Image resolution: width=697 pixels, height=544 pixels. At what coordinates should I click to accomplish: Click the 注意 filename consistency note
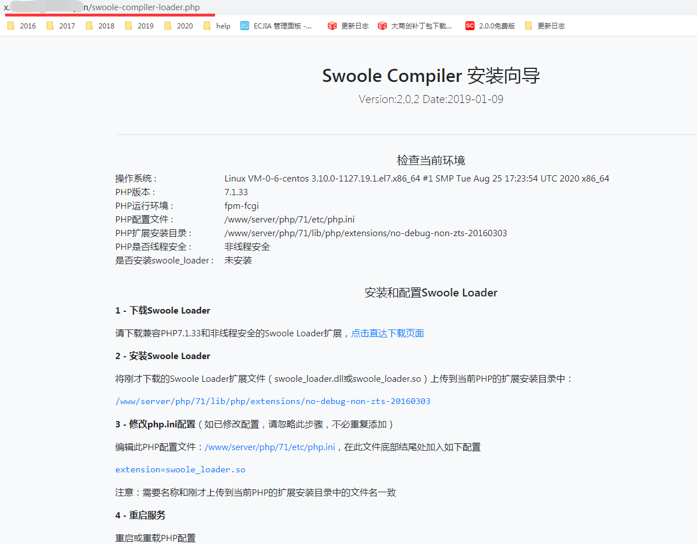point(255,493)
